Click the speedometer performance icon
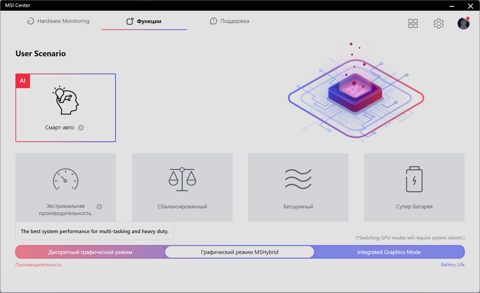480x293 pixels. coord(65,180)
